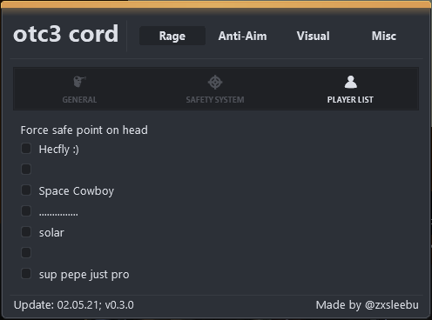Open the Visual tab
Viewport: 432px width, 320px height.
314,36
